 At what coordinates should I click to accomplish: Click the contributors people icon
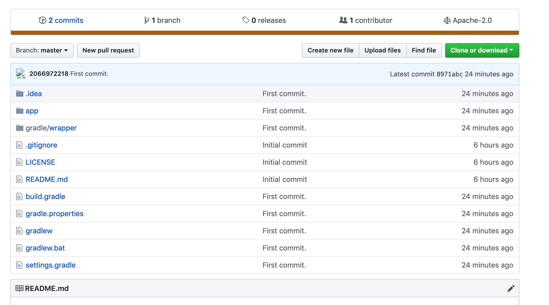[x=343, y=20]
